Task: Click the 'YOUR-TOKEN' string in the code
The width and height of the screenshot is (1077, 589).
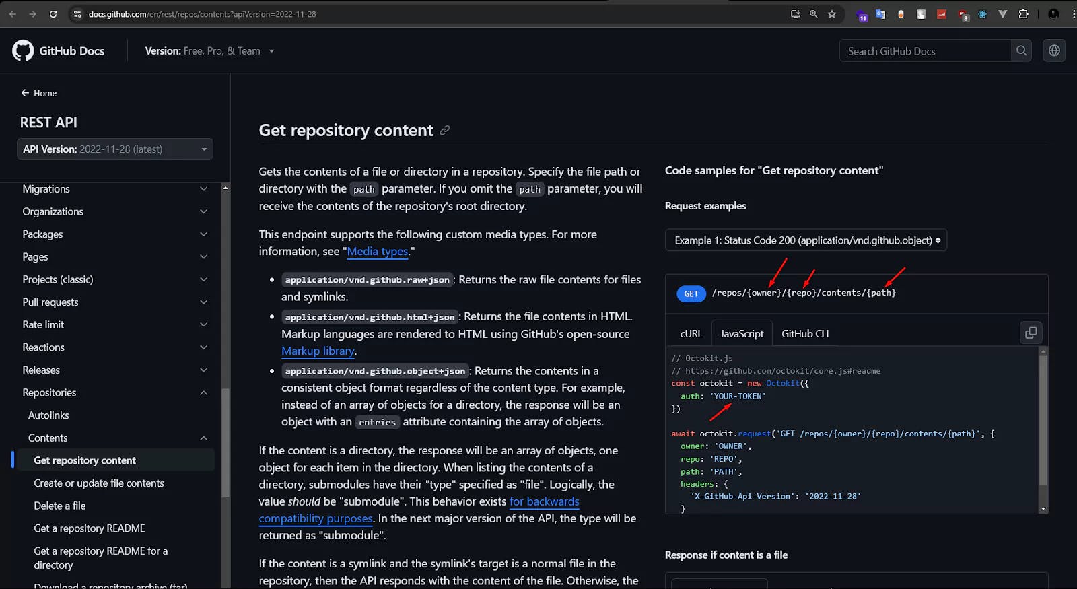Action: [738, 396]
